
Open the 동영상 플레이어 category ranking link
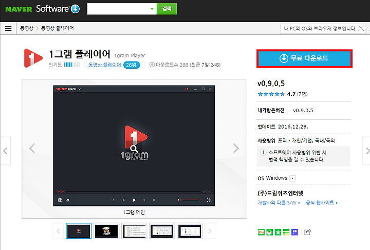(x=104, y=65)
